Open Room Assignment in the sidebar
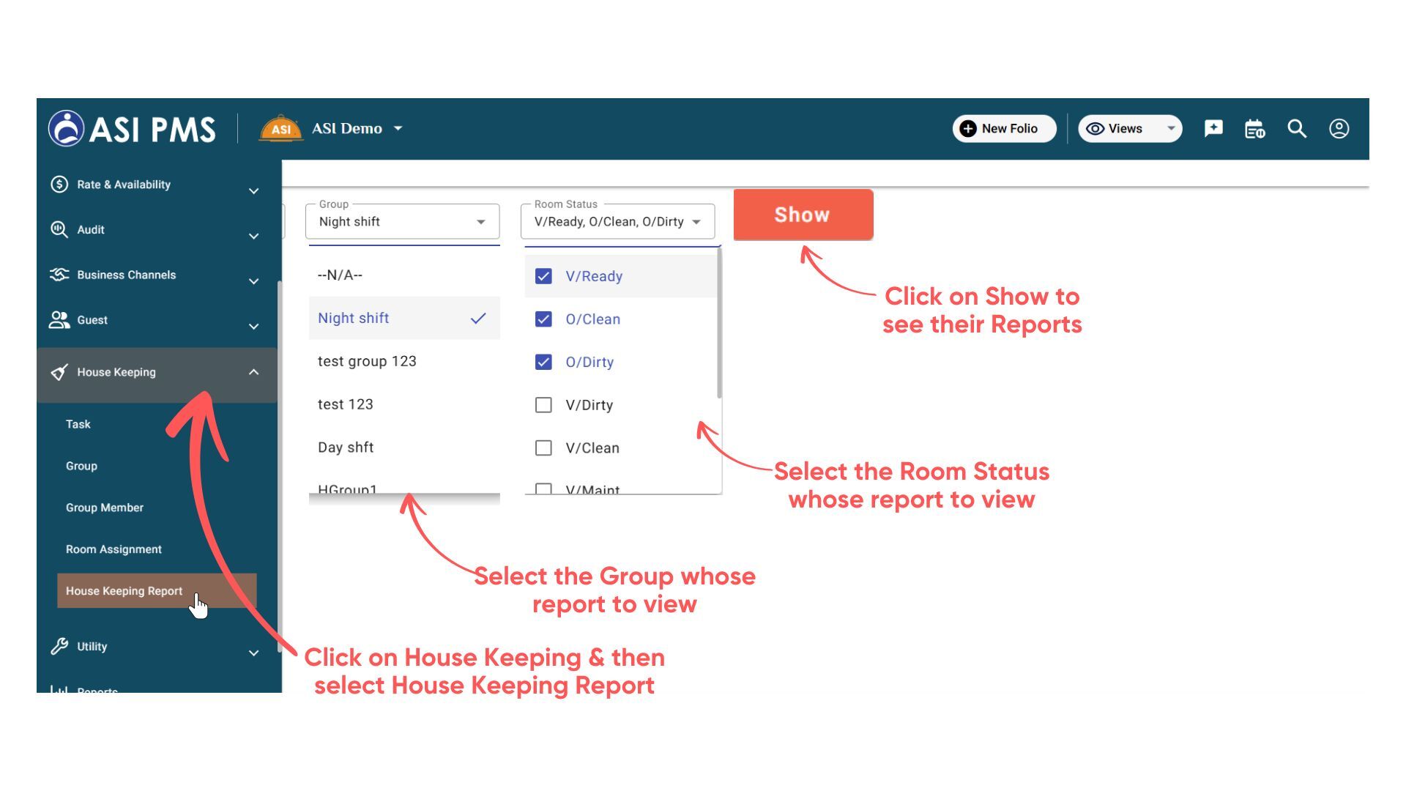The image size is (1406, 791). (114, 549)
